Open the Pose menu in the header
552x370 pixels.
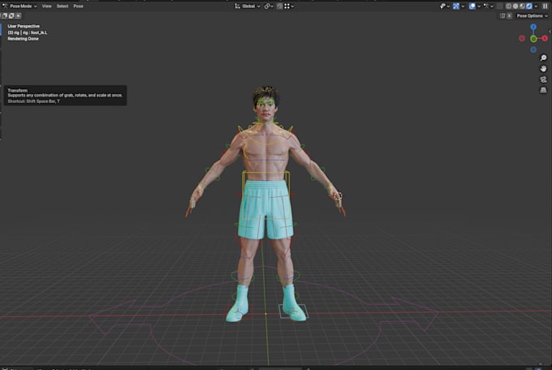(x=78, y=6)
